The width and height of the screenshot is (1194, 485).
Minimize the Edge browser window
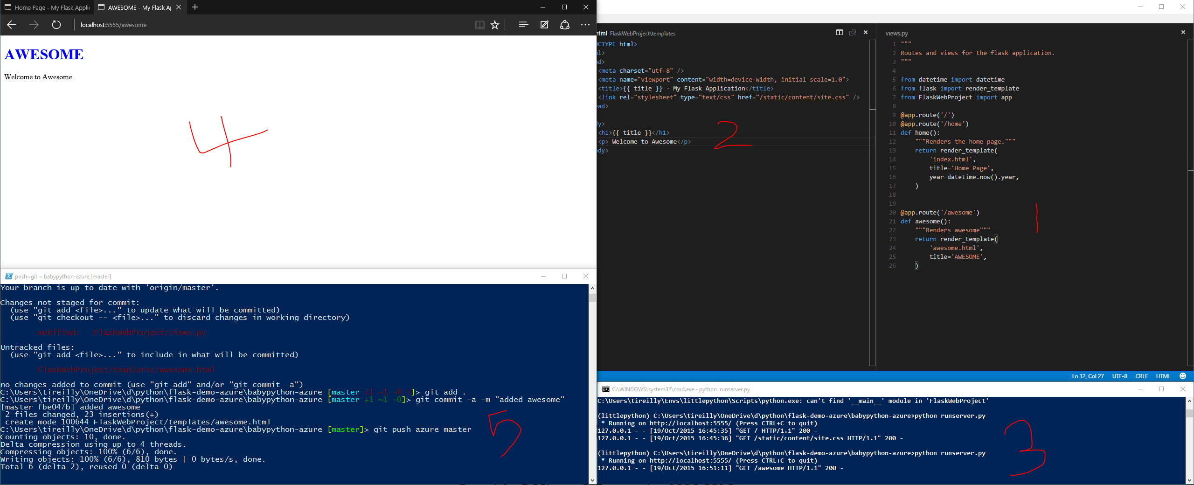(x=543, y=7)
